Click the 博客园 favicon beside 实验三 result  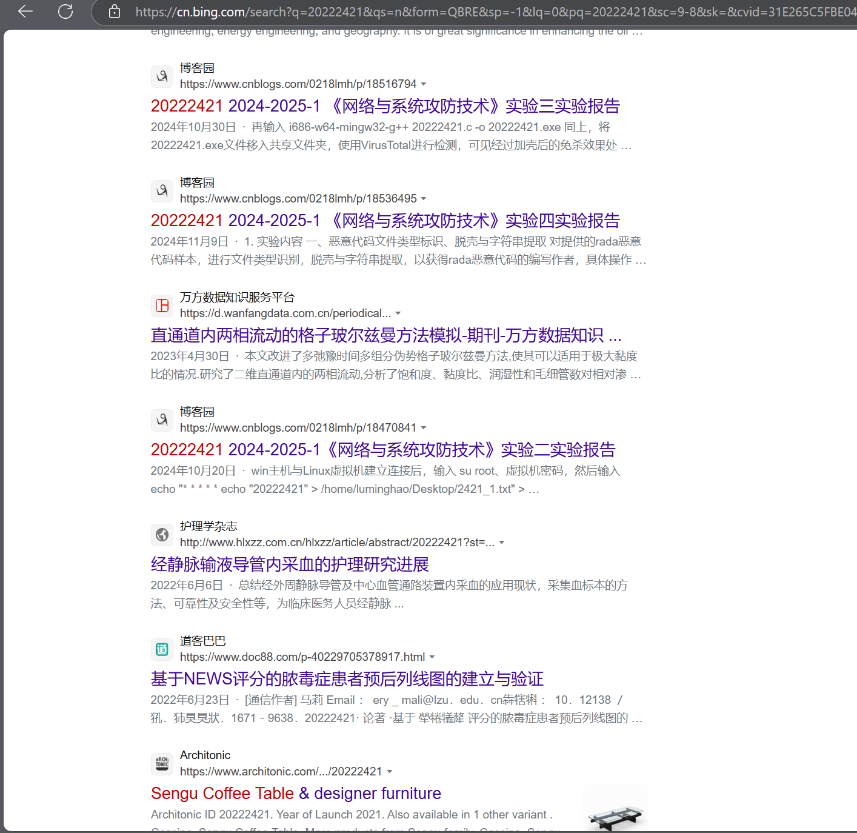point(162,76)
